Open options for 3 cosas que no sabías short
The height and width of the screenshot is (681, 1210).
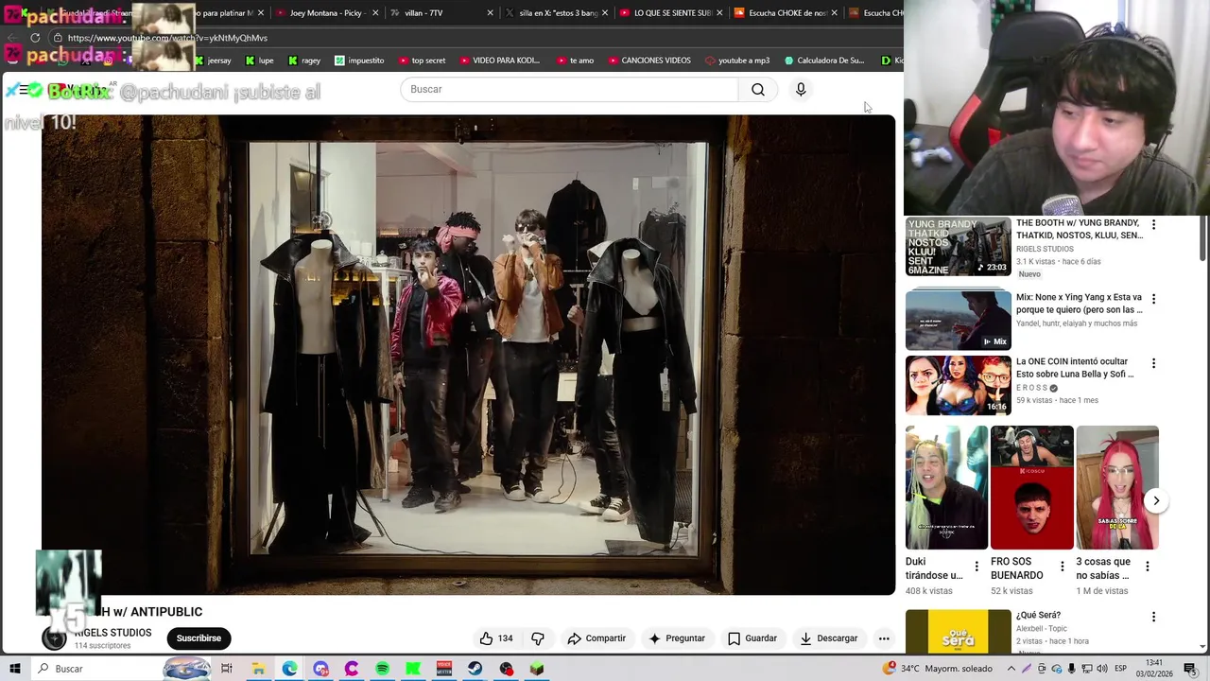[x=1147, y=567]
